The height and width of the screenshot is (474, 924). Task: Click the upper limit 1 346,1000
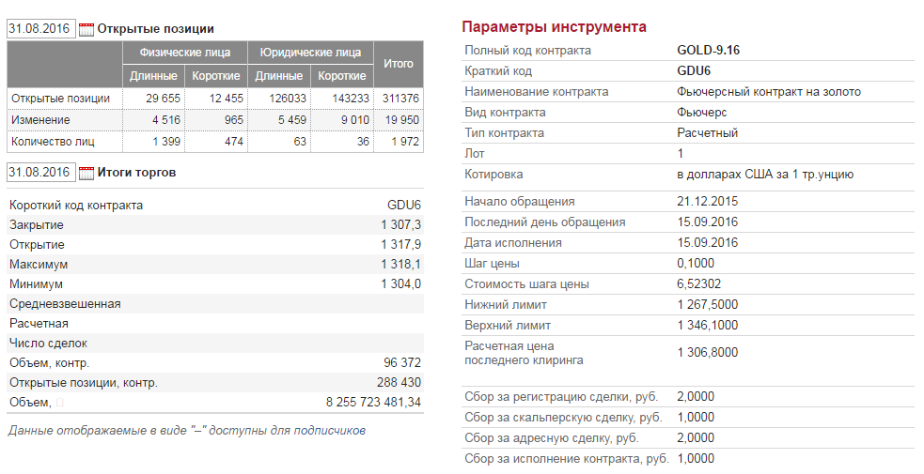[x=707, y=325]
